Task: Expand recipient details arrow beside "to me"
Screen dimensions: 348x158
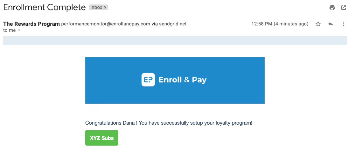Action: pos(19,31)
